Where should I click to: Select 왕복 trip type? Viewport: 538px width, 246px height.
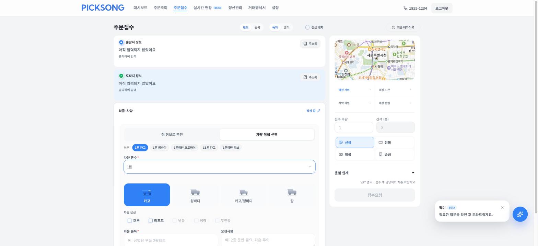tap(257, 27)
